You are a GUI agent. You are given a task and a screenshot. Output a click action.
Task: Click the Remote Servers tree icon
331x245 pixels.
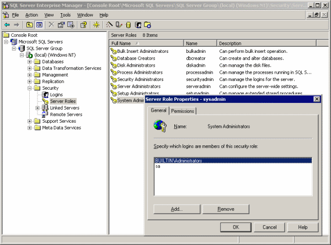tap(45, 115)
